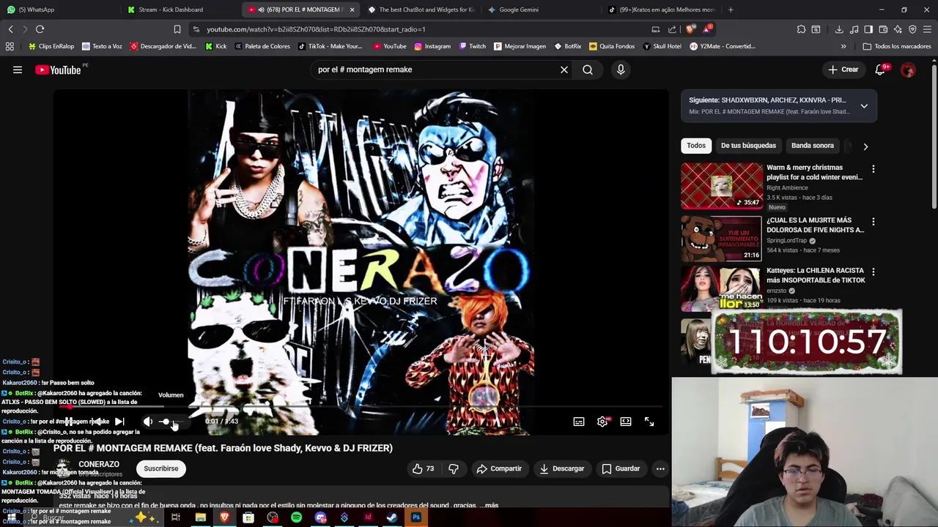Show more filter chips with right chevron
The image size is (938, 527).
(865, 146)
